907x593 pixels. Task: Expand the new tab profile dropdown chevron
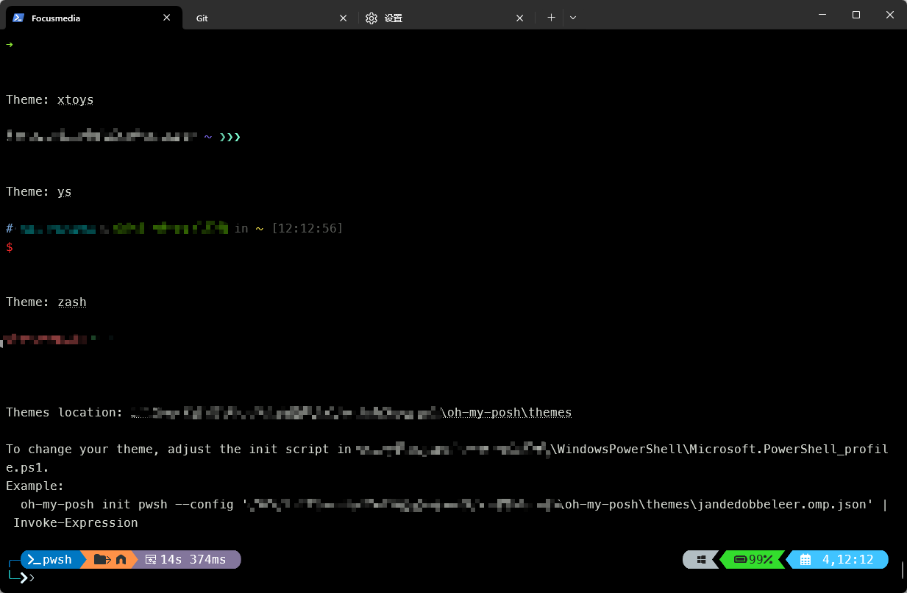pyautogui.click(x=573, y=18)
